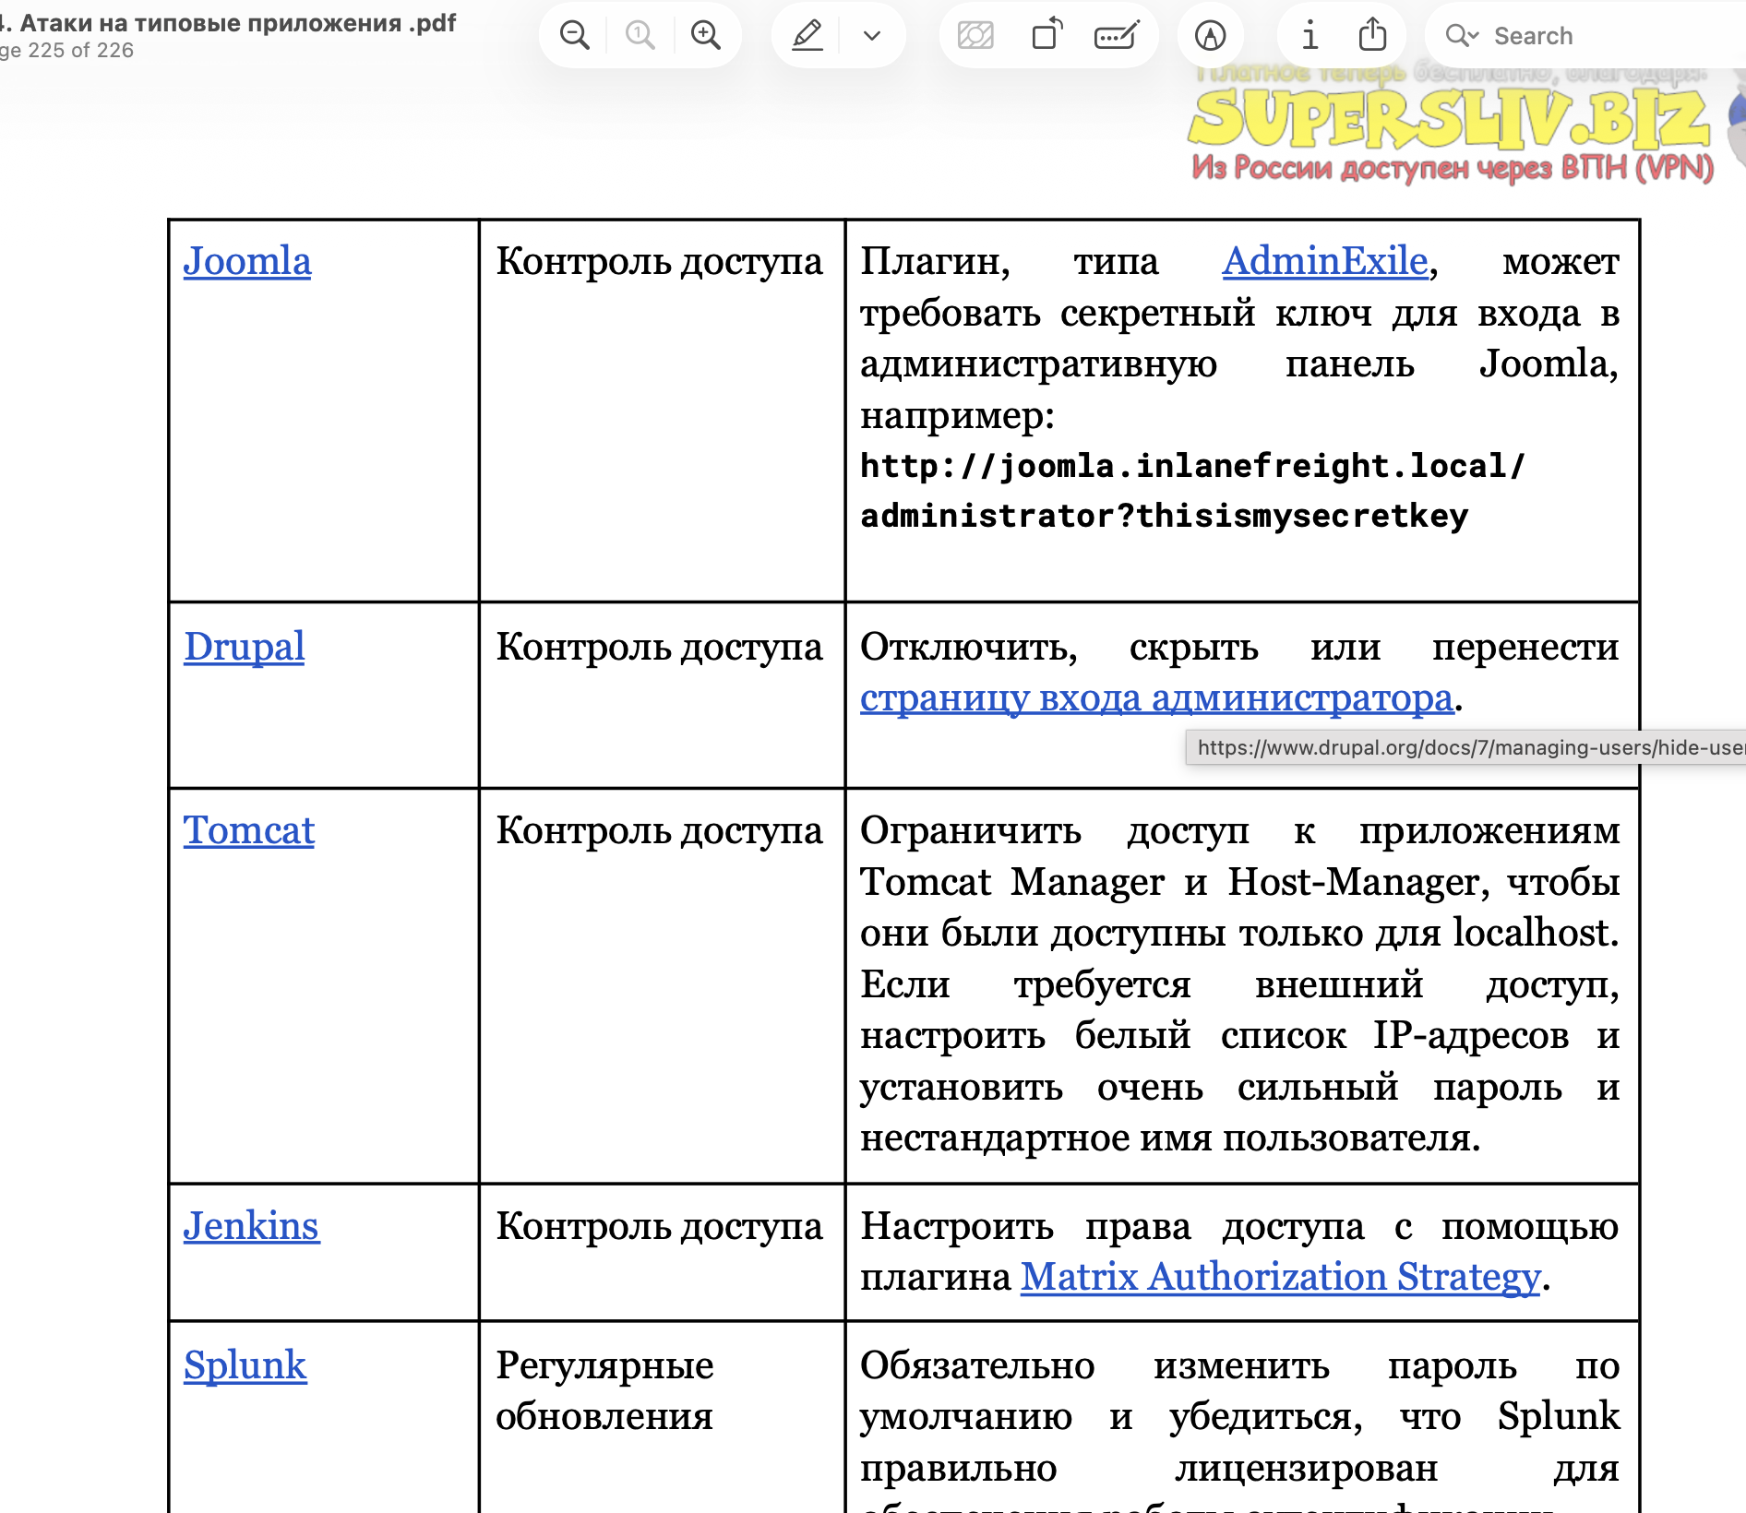Click the zoom in magnifier icon
The height and width of the screenshot is (1513, 1746).
pyautogui.click(x=706, y=36)
